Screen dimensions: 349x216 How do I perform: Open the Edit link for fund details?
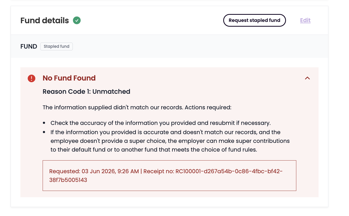[x=305, y=20]
